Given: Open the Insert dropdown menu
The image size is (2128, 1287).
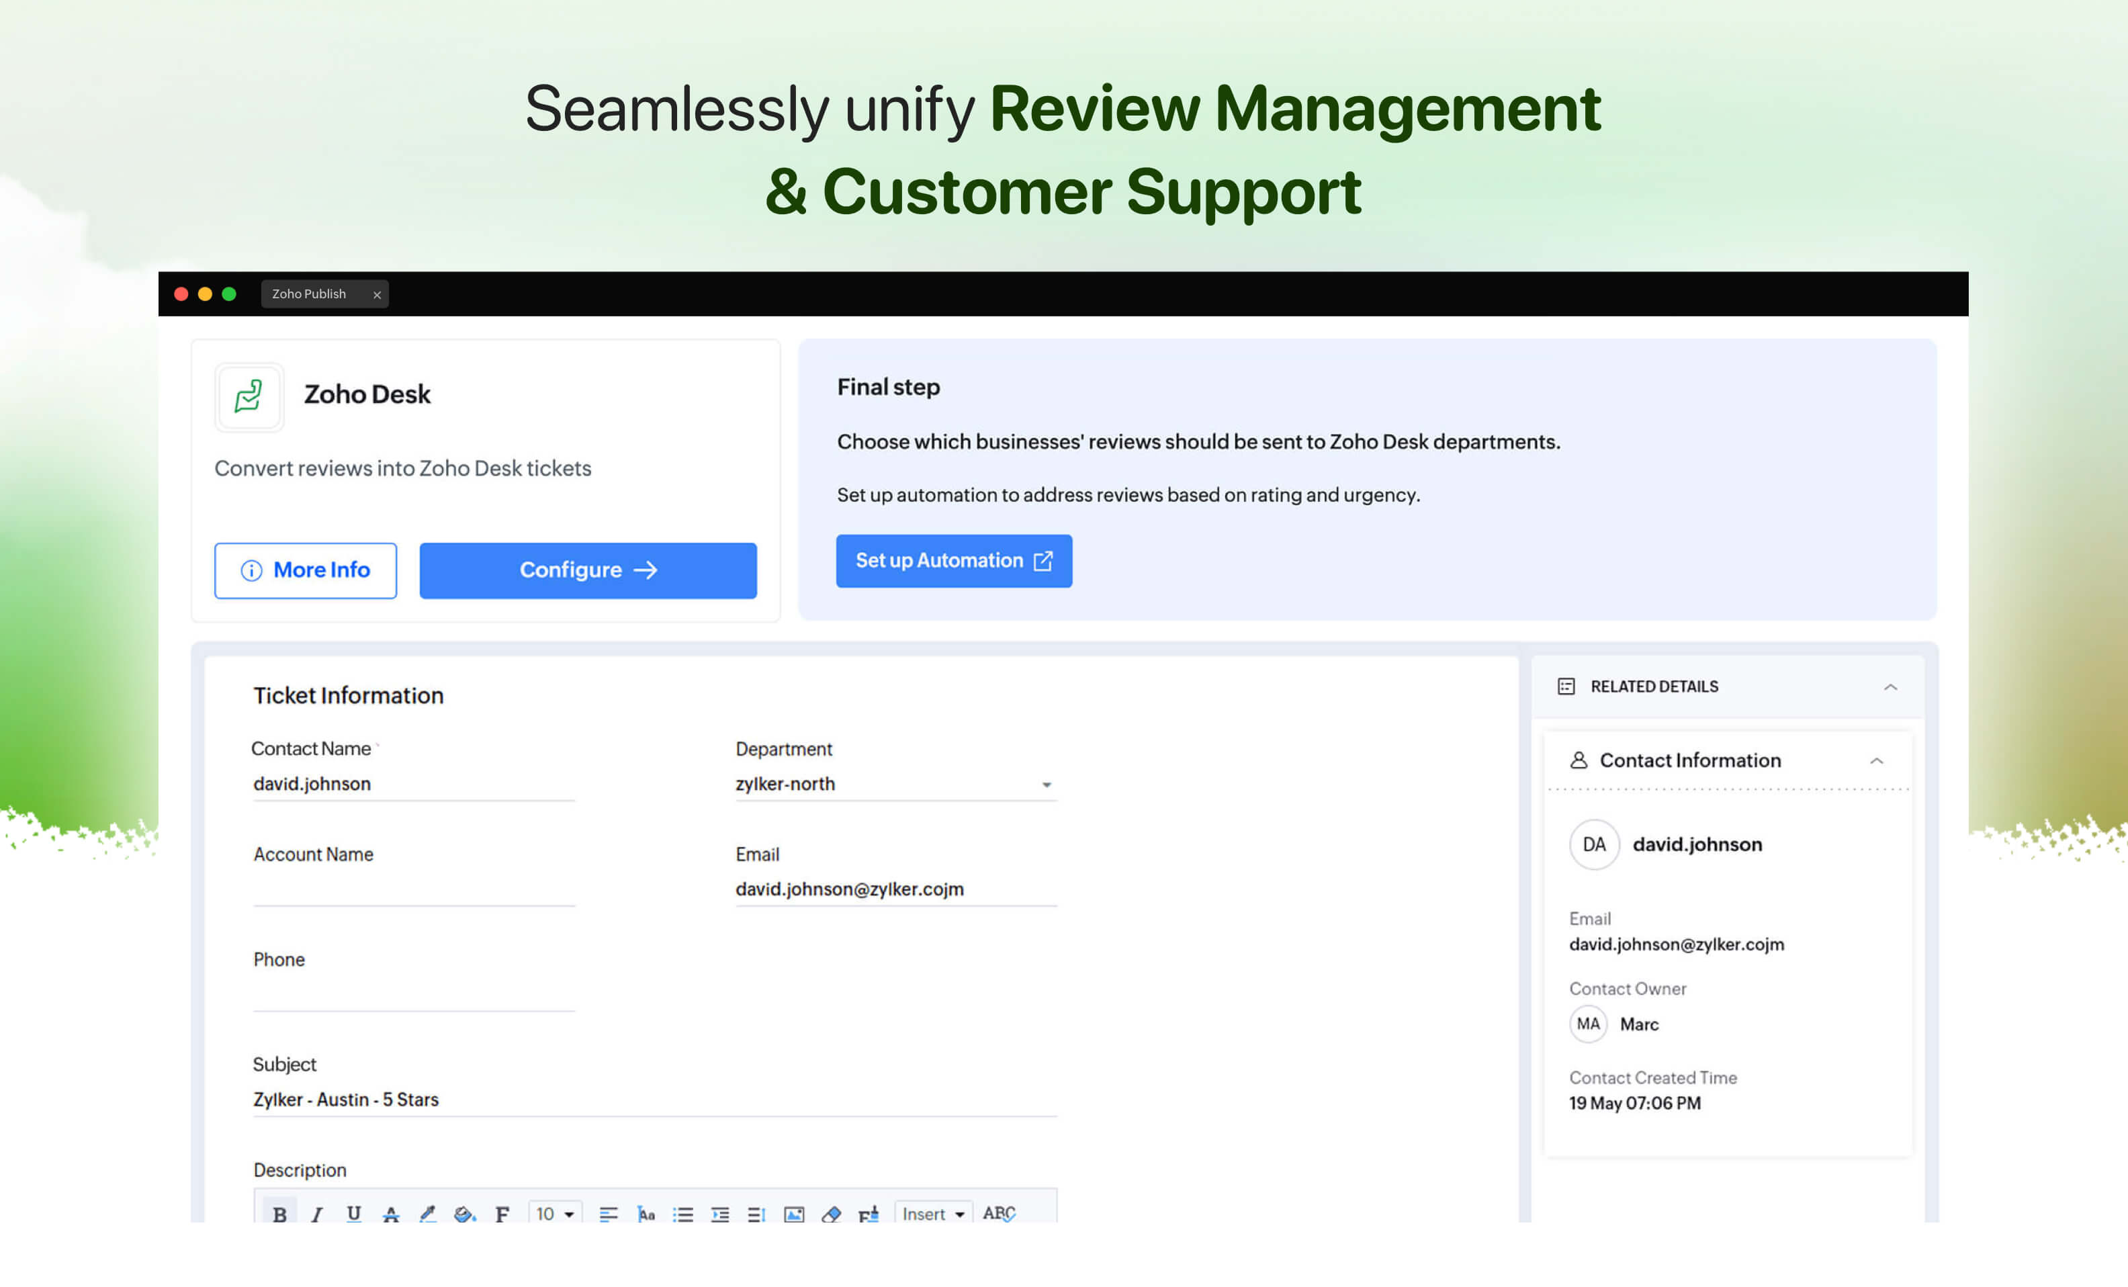Looking at the screenshot, I should click(933, 1214).
